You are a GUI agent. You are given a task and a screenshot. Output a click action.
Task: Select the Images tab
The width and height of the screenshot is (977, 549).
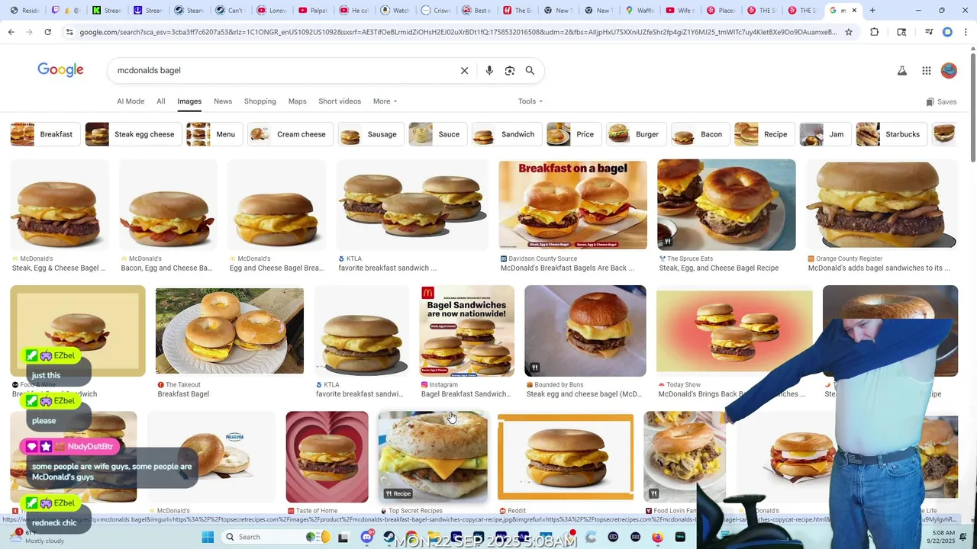(189, 101)
